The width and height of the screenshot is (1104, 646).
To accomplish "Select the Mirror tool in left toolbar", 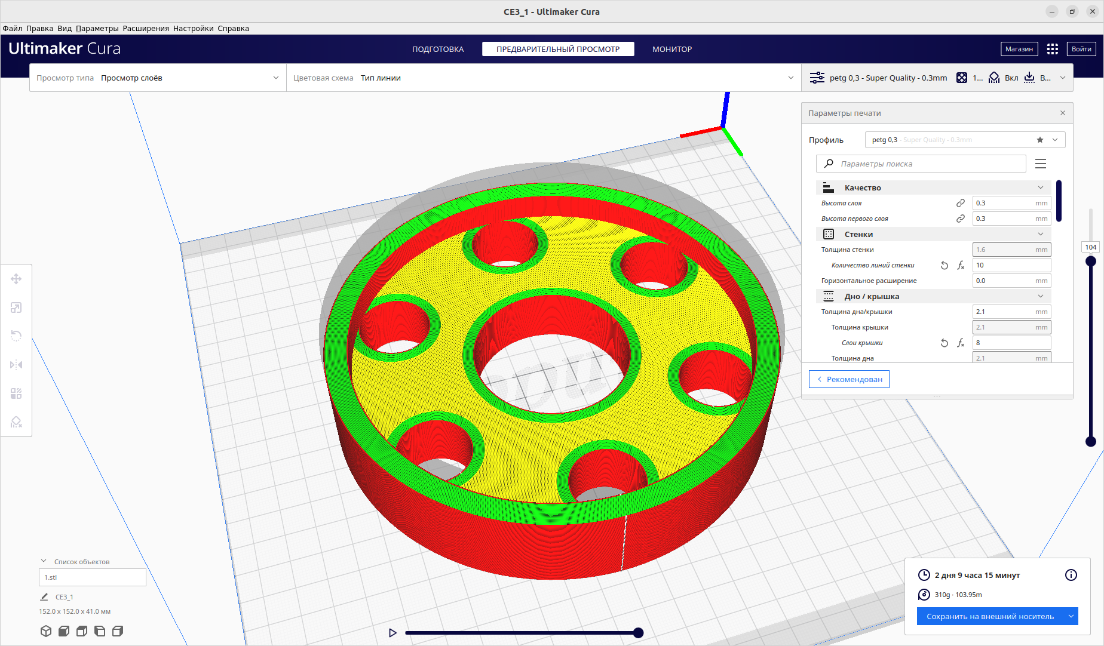I will 16,365.
